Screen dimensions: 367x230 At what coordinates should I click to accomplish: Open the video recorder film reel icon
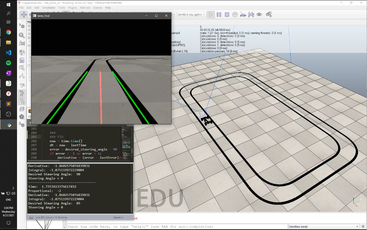pyautogui.click(x=22, y=117)
